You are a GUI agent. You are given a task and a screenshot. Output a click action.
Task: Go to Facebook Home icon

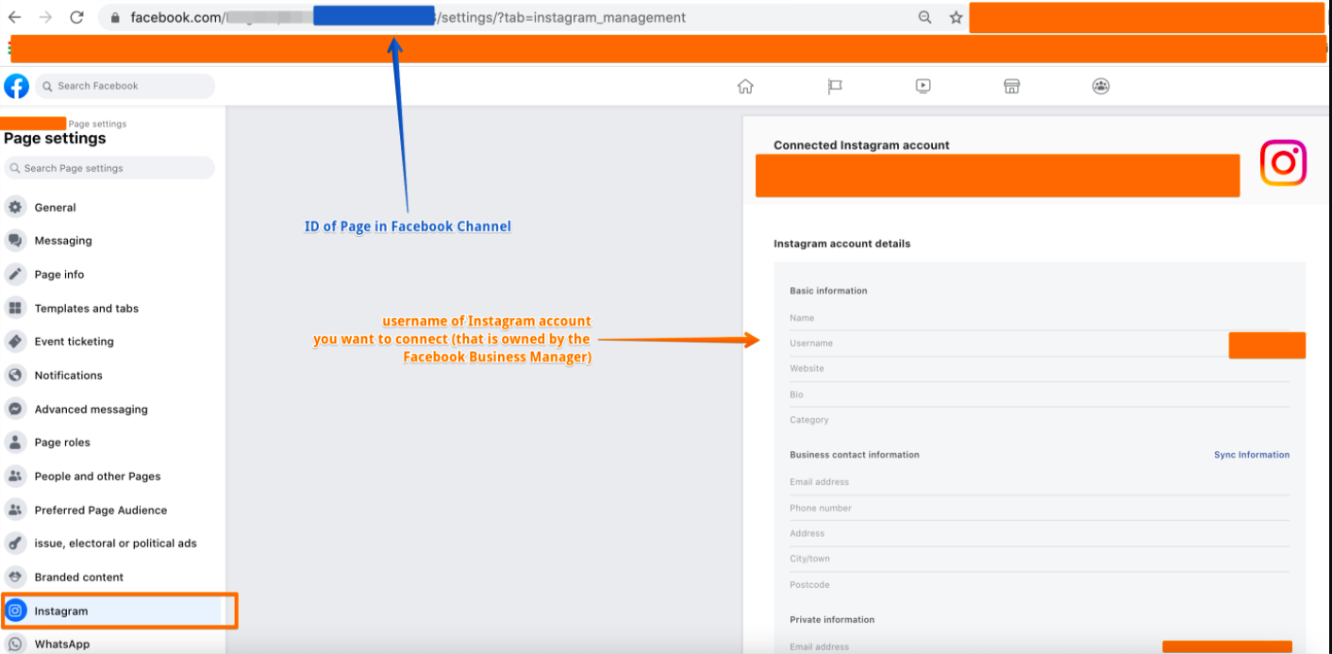(x=745, y=86)
